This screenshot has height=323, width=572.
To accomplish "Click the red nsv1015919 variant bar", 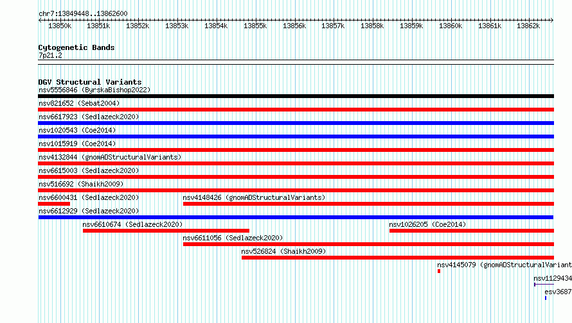I will pyautogui.click(x=296, y=150).
